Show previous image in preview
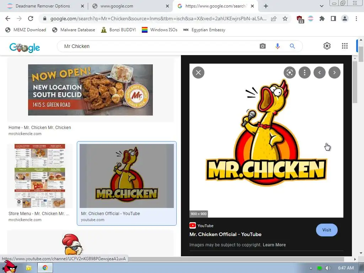364x273 pixels. (320, 73)
